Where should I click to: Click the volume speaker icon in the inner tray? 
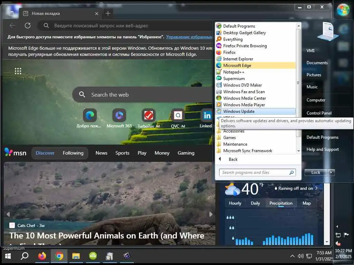point(300,256)
